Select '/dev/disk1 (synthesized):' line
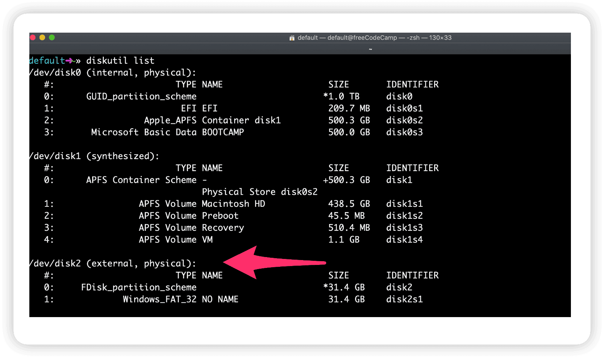The height and width of the screenshot is (358, 604). click(94, 156)
